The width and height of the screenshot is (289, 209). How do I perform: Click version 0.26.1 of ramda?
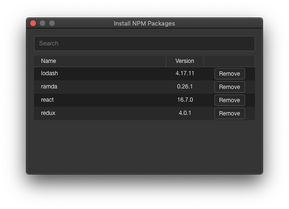coord(185,87)
